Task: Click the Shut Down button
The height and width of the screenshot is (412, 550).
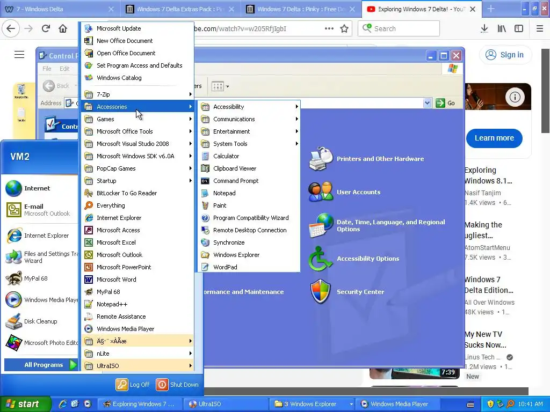Action: [x=177, y=385]
